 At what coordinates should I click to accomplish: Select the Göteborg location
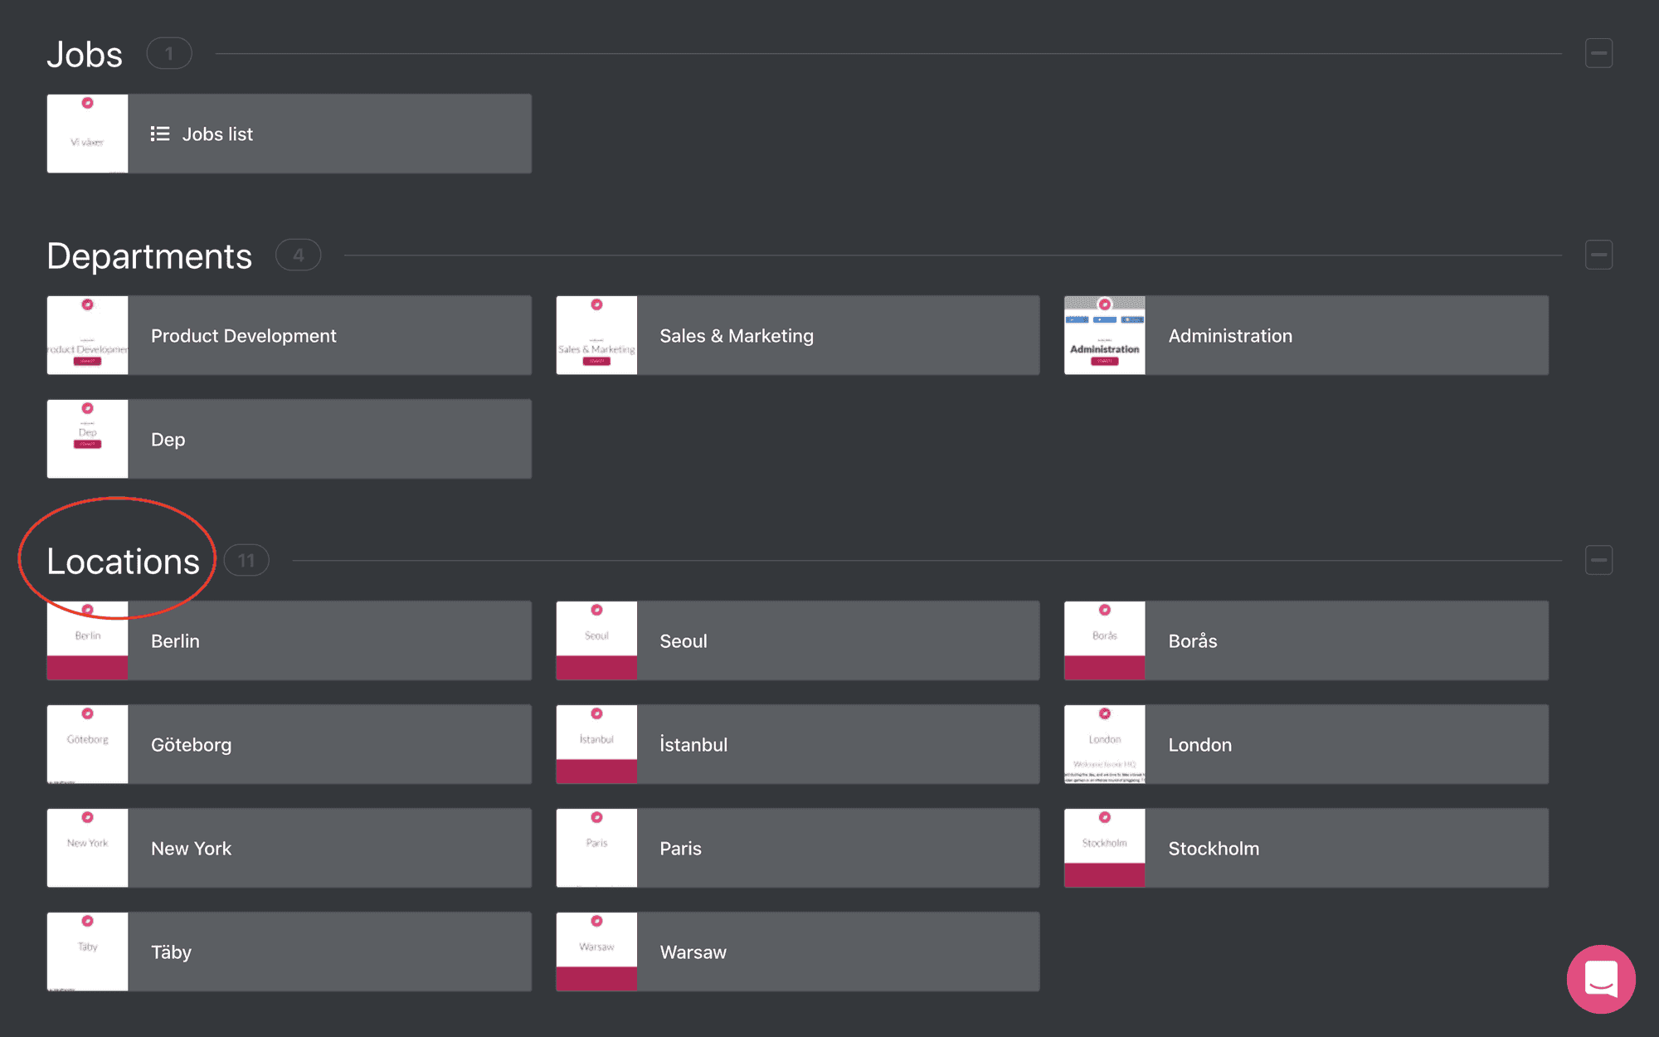pyautogui.click(x=289, y=744)
